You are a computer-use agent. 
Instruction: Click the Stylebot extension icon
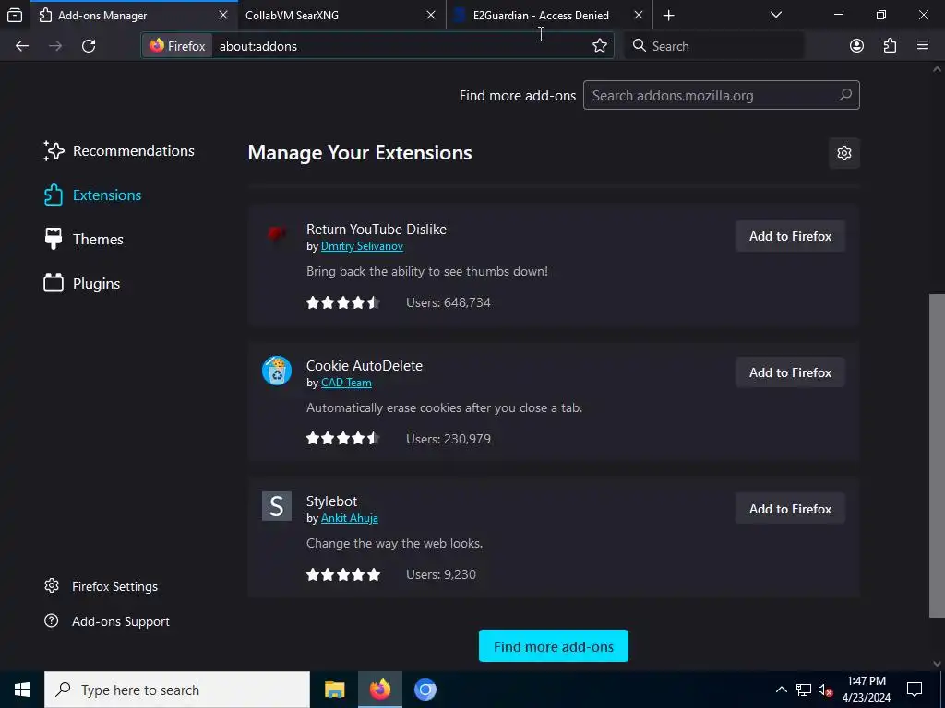pyautogui.click(x=277, y=506)
